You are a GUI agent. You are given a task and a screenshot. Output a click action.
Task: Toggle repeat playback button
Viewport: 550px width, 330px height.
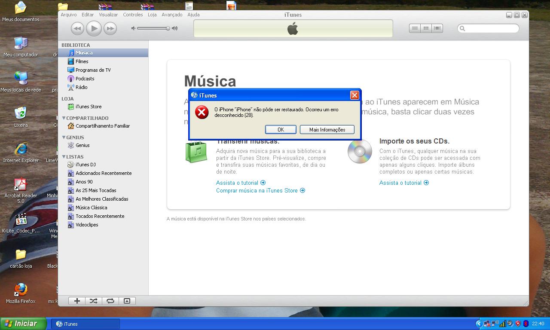coord(110,301)
